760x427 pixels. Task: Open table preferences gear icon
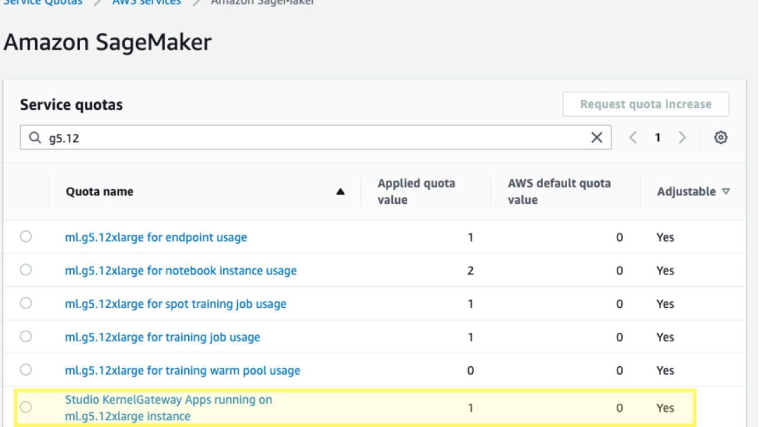[x=721, y=137]
